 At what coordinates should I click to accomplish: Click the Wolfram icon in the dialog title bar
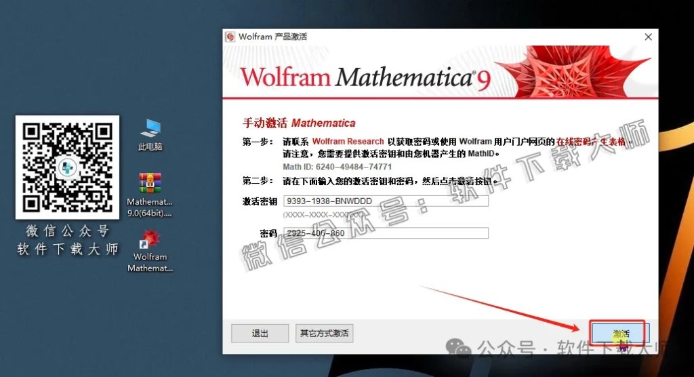(x=230, y=37)
